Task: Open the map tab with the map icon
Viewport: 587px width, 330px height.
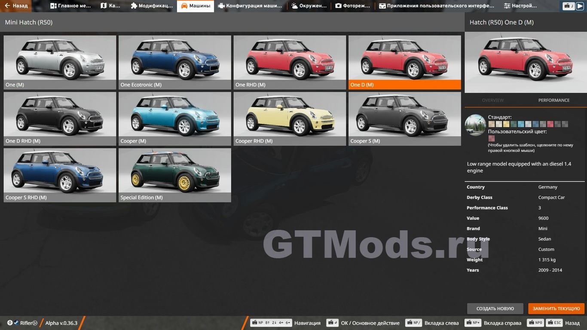Action: (110, 6)
